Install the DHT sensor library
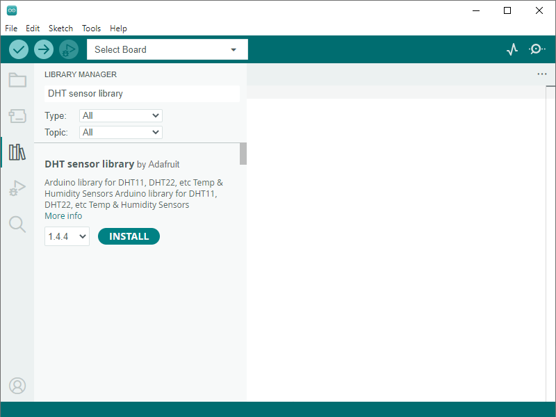This screenshot has height=417, width=556. (x=129, y=236)
